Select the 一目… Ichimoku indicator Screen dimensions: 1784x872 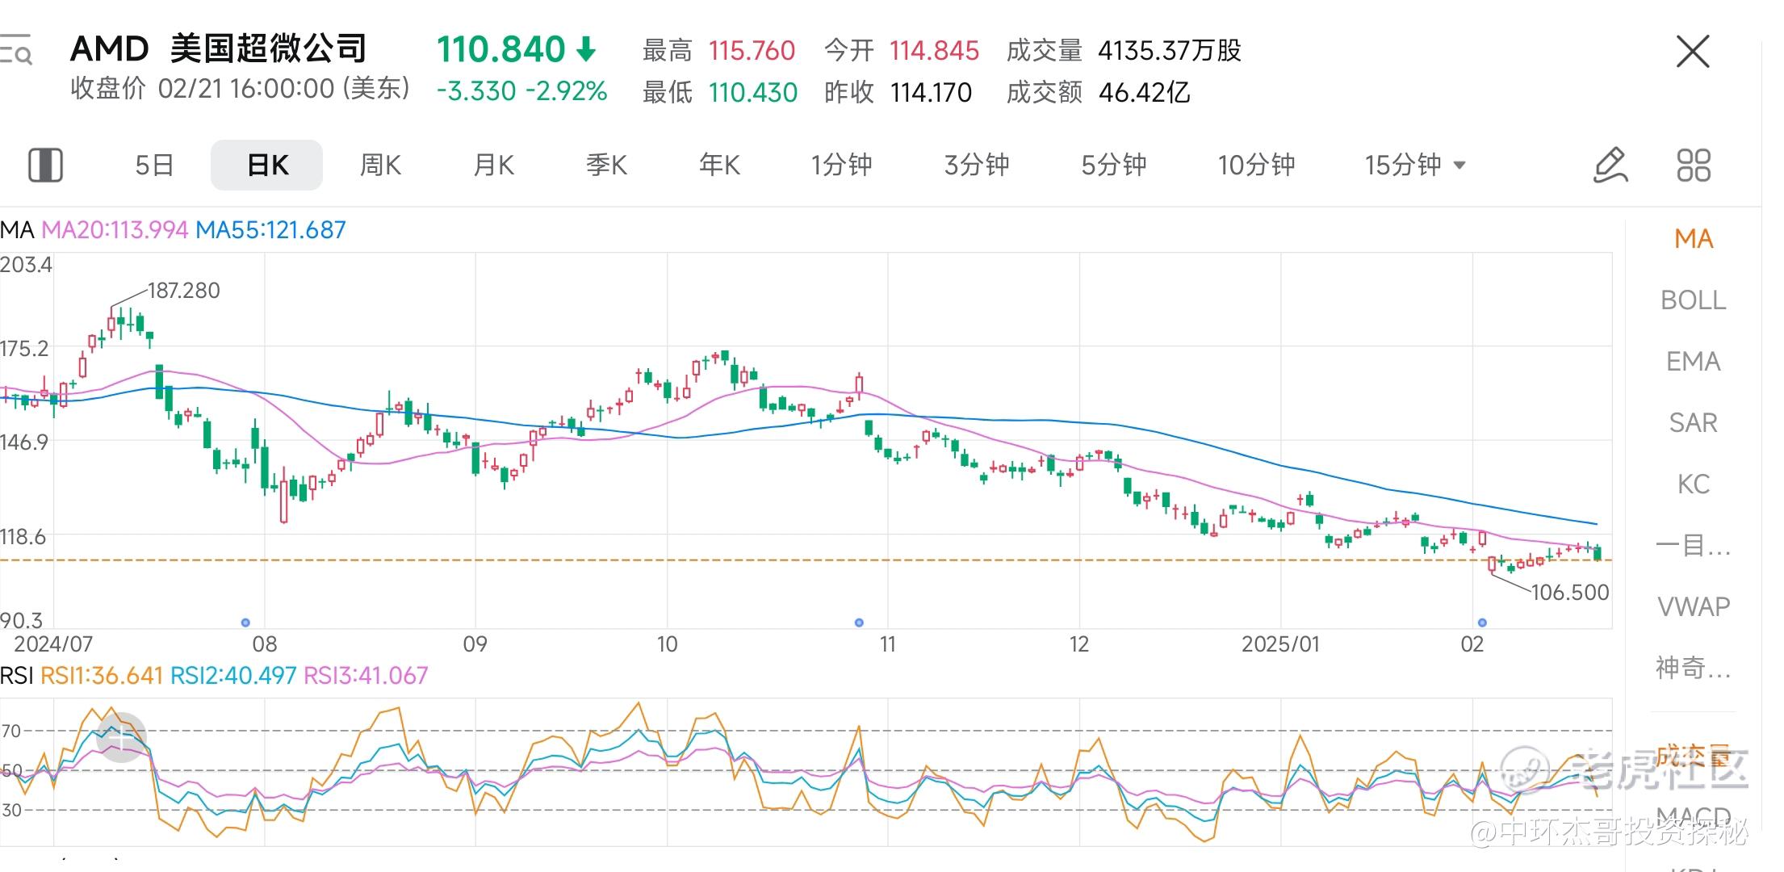(x=1694, y=545)
